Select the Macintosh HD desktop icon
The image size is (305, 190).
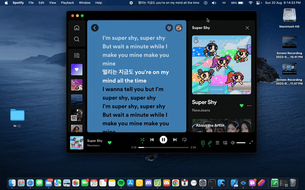(289, 16)
